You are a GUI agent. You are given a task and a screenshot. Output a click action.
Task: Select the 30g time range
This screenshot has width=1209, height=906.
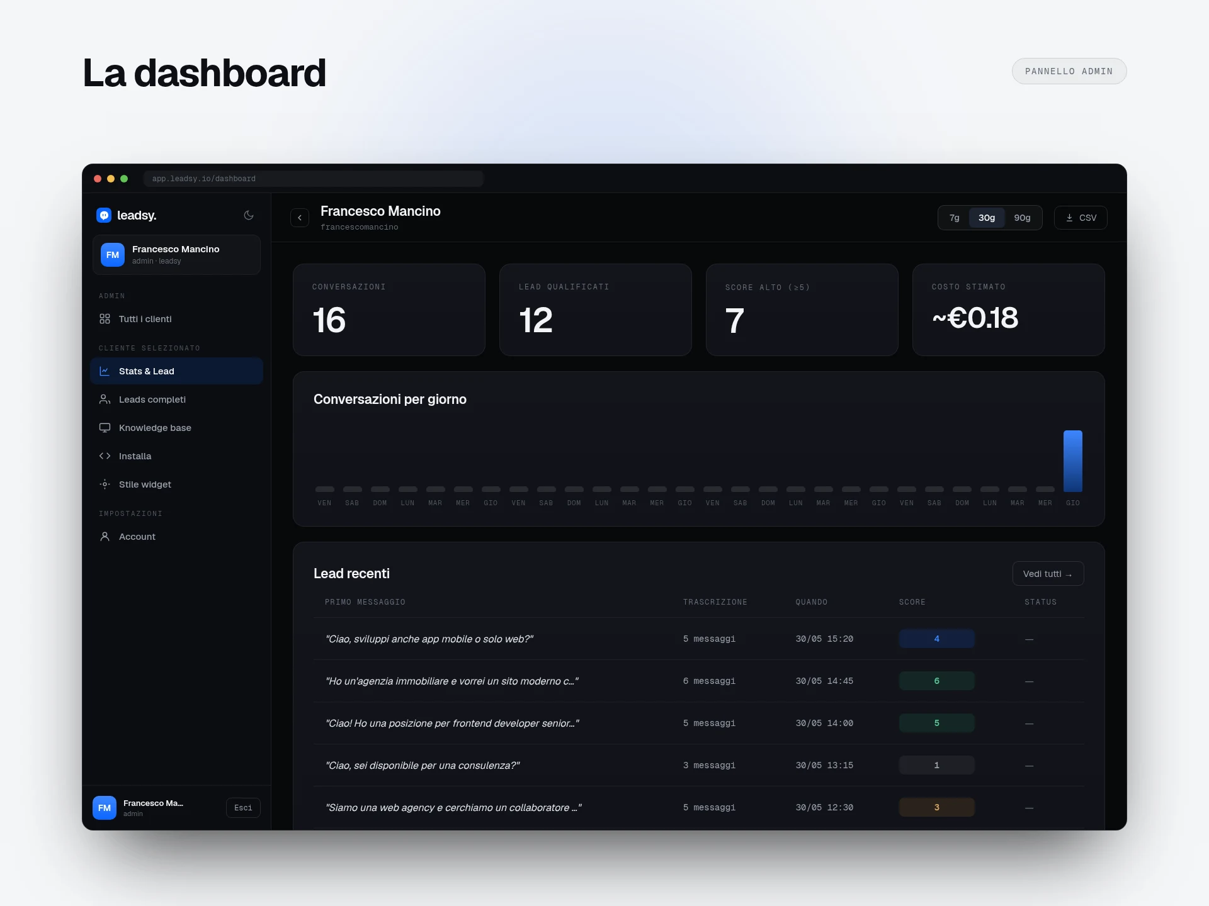pos(987,218)
